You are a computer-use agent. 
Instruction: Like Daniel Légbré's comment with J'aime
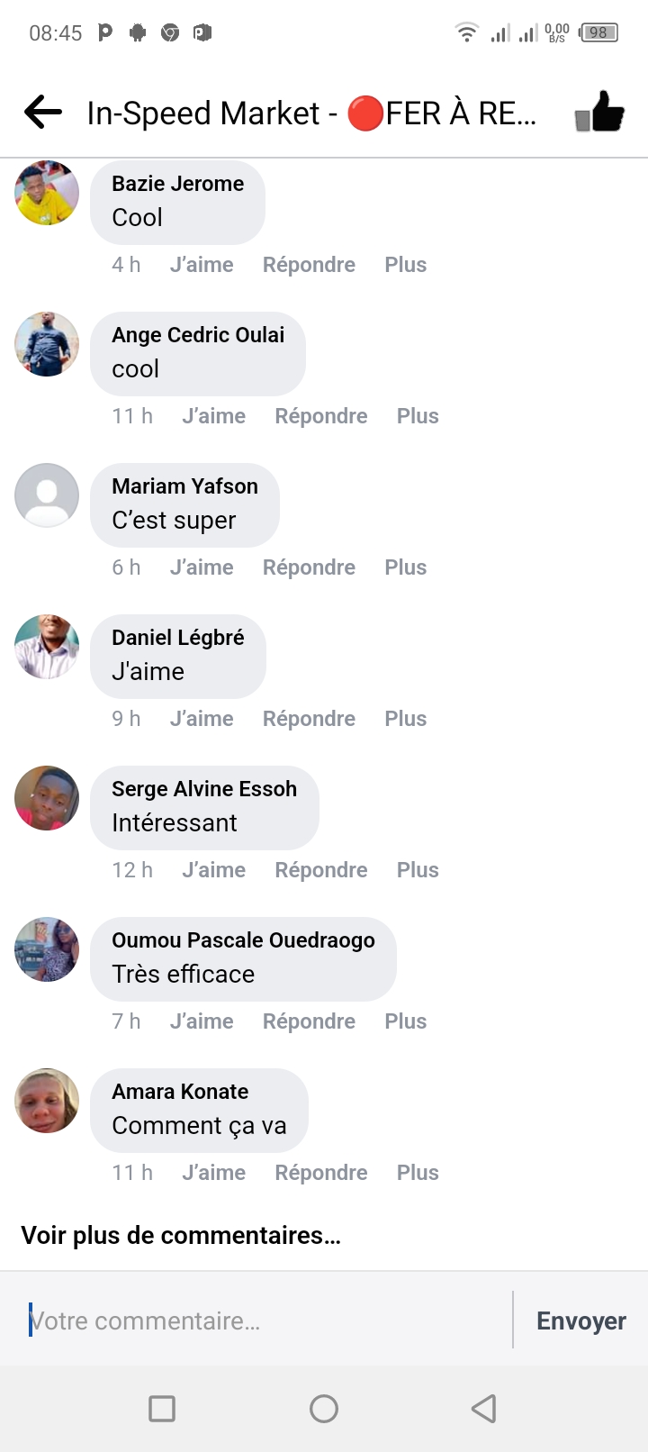[x=202, y=719]
